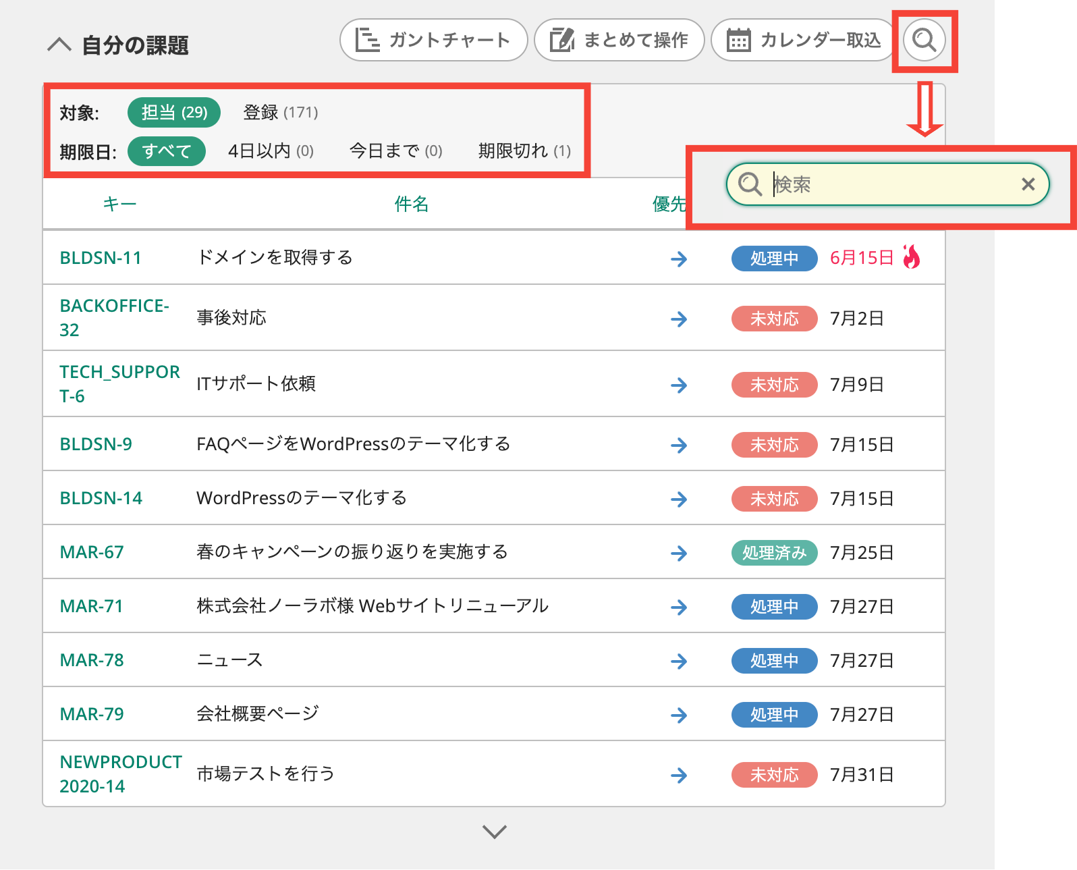Click 未対応 badge in 市場テストを行う row
This screenshot has height=870, width=1077.
pyautogui.click(x=774, y=774)
